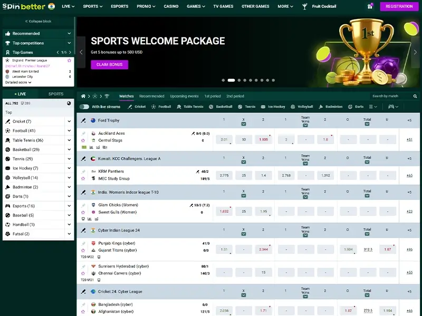Pin the Auckland Aces match

(x=83, y=134)
